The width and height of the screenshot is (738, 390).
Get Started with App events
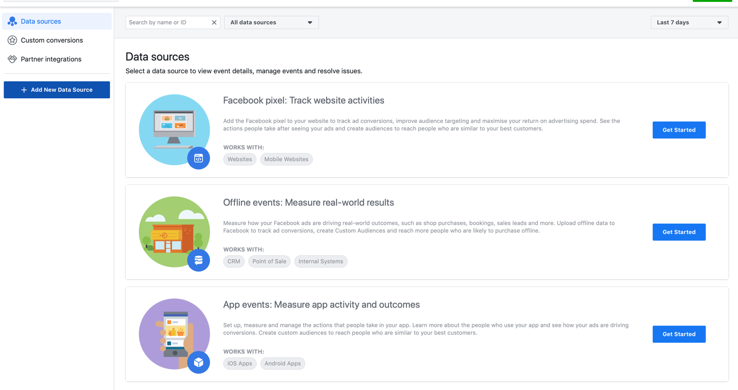679,334
